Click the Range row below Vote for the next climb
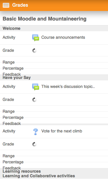This screenshot has width=108, height=179. pyautogui.click(x=54, y=156)
